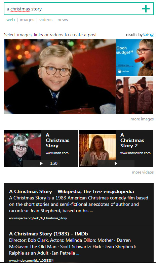Click the www.movieweb.com source text

tap(135, 153)
